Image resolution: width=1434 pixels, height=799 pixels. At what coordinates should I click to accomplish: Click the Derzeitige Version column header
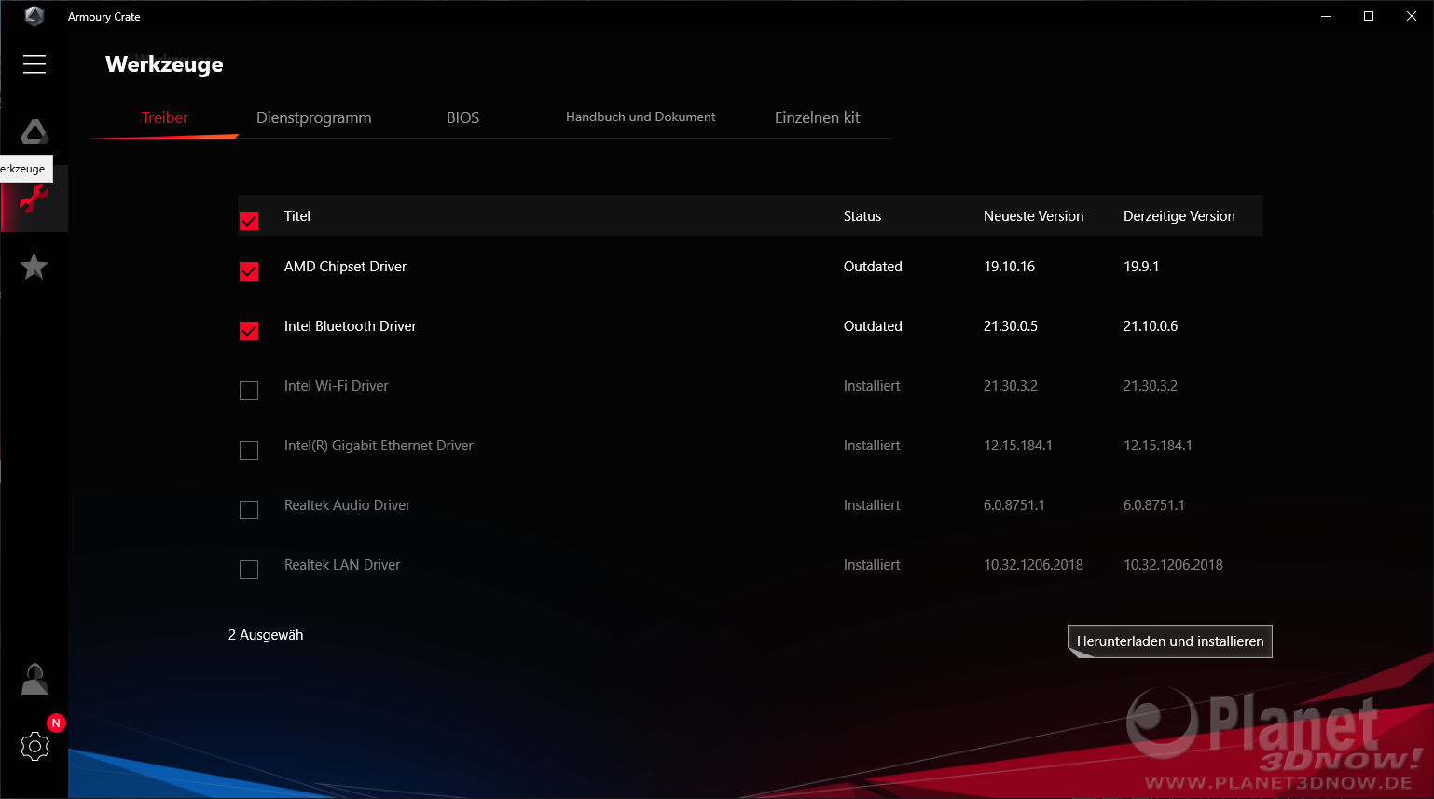click(x=1179, y=216)
